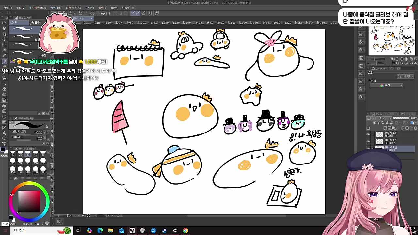418x235 pixels.
Task: Open the 파일(F) menu
Action: click(8, 8)
